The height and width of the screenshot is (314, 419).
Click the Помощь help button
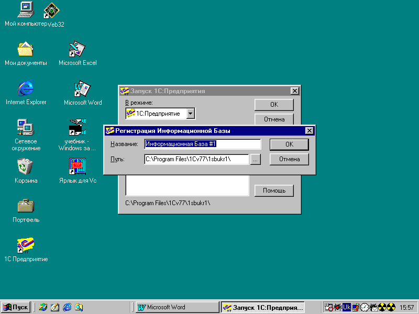tap(274, 190)
